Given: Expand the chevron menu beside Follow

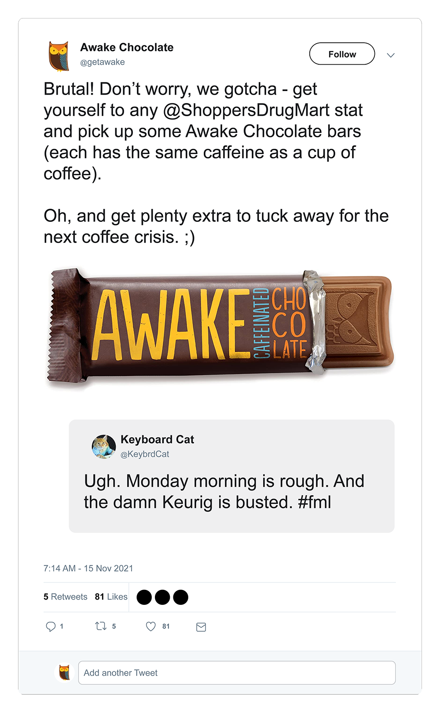Looking at the screenshot, I should [391, 55].
